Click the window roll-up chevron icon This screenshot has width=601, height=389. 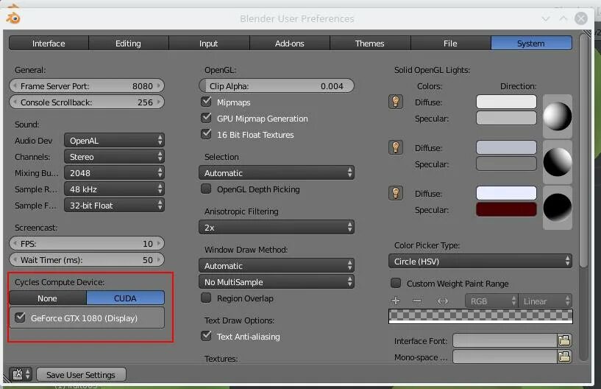pos(563,18)
